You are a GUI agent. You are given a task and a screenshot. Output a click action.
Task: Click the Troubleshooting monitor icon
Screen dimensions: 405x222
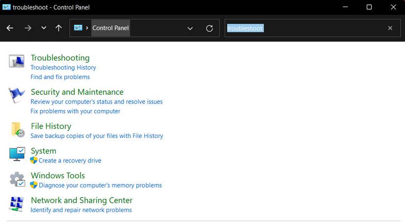17,61
